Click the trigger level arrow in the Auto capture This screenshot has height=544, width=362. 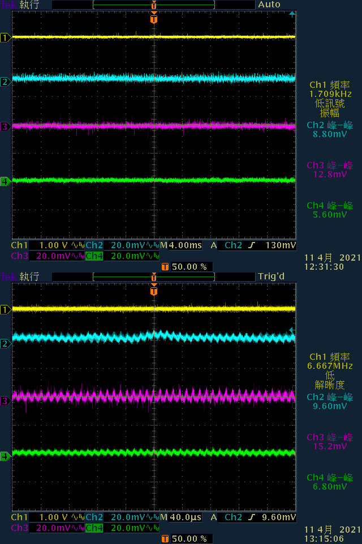(x=292, y=14)
